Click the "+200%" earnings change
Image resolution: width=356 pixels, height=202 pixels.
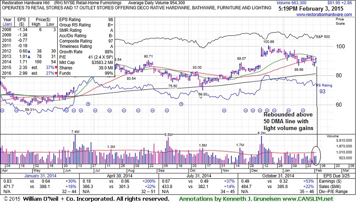click(x=149, y=181)
